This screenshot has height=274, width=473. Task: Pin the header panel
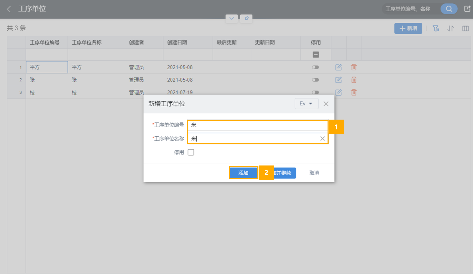(x=246, y=19)
